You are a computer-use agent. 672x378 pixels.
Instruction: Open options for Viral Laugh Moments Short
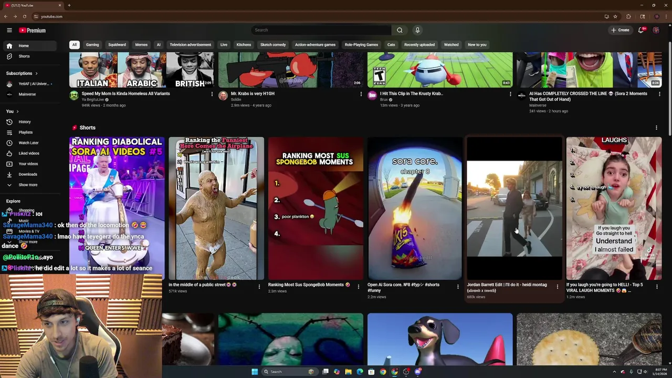click(x=657, y=287)
